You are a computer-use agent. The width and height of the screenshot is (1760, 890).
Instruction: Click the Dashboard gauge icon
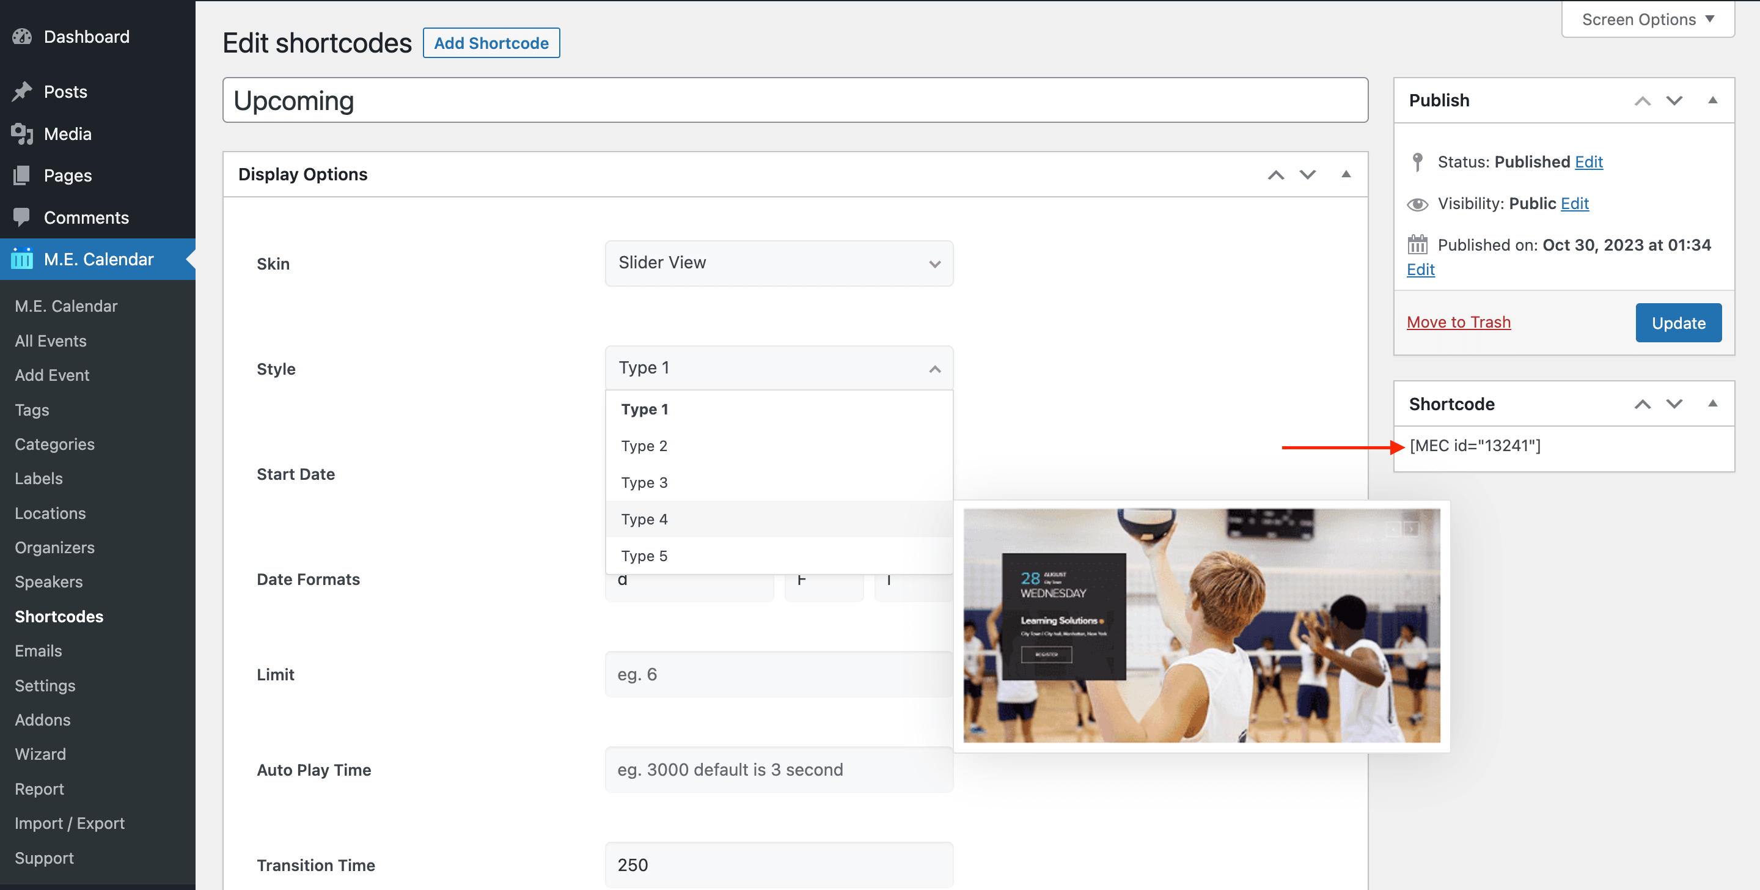pos(22,37)
